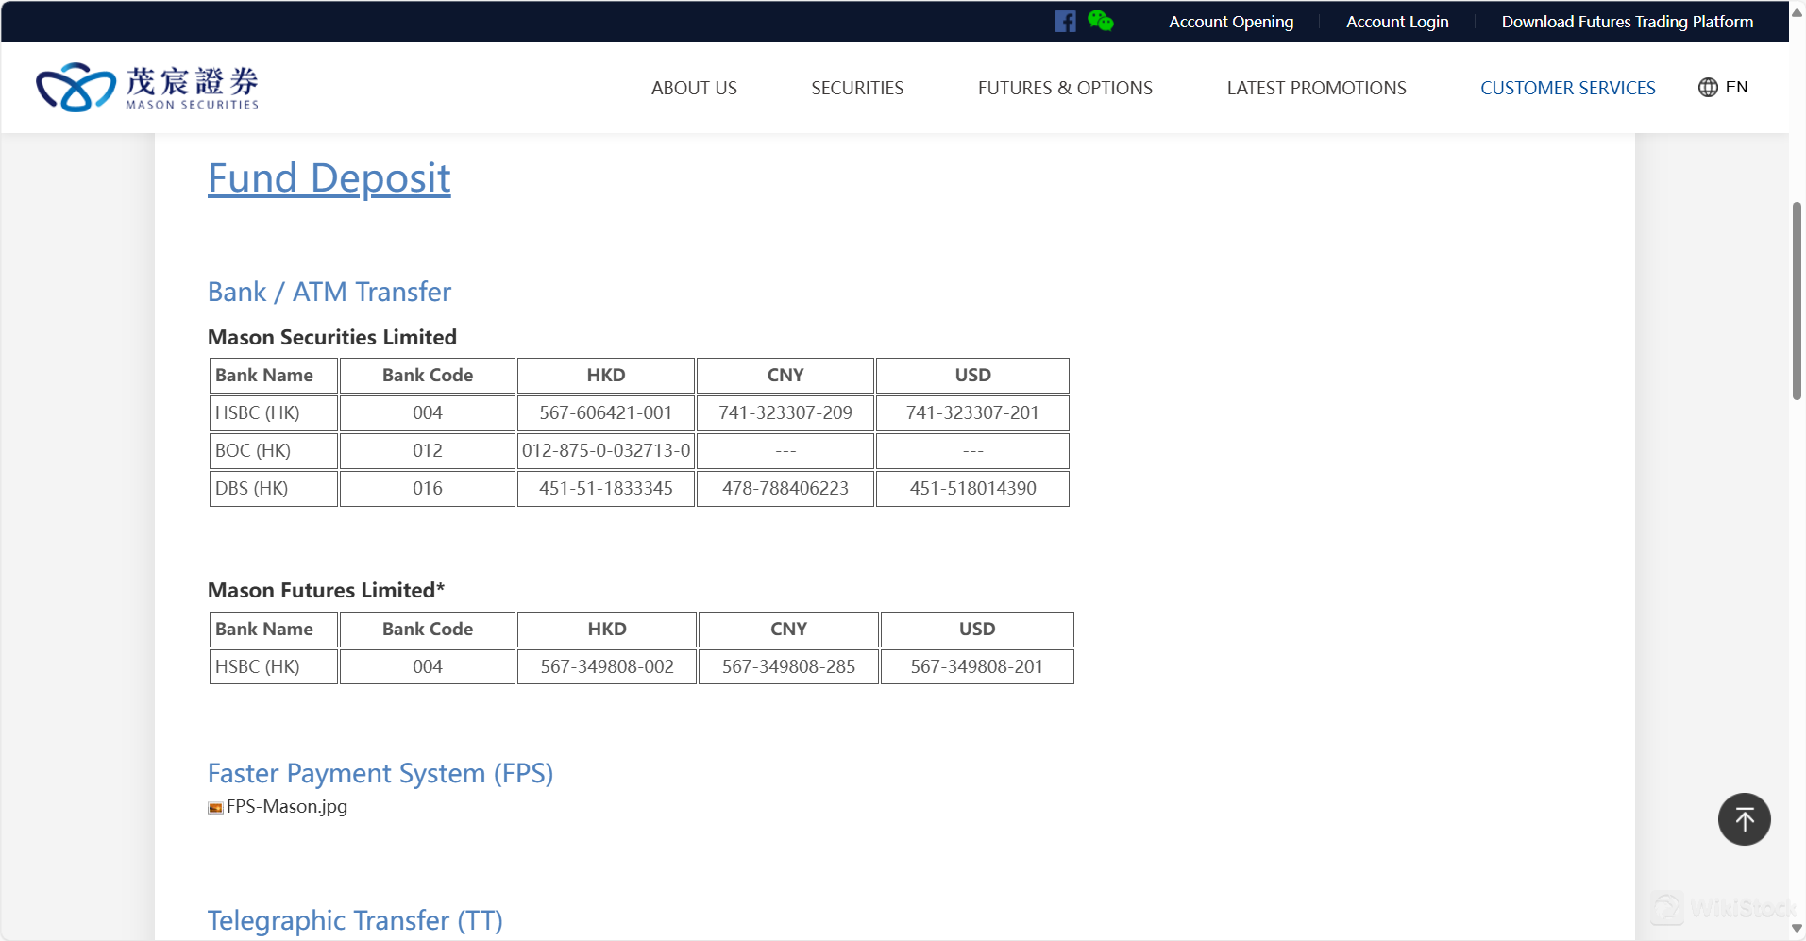Open the Facebook page icon
This screenshot has height=941, width=1806.
click(x=1065, y=22)
